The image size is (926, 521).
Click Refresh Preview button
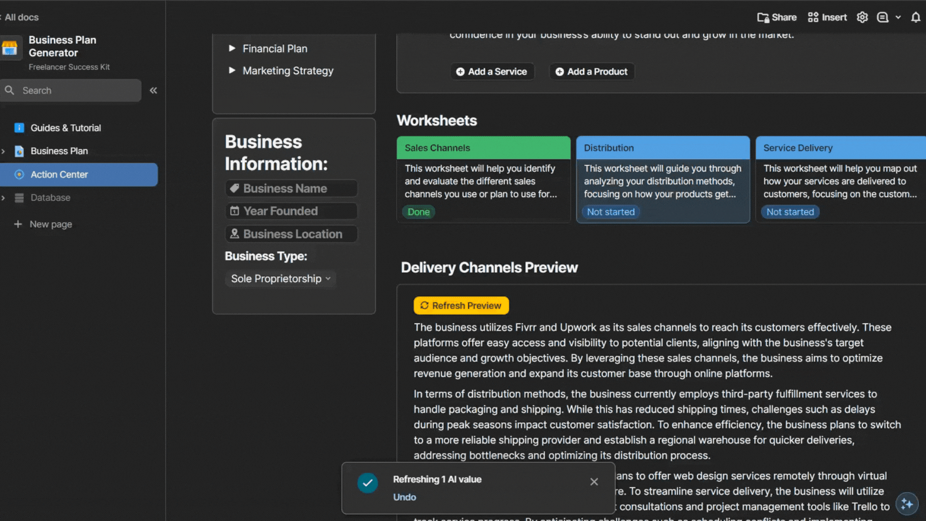(x=461, y=306)
